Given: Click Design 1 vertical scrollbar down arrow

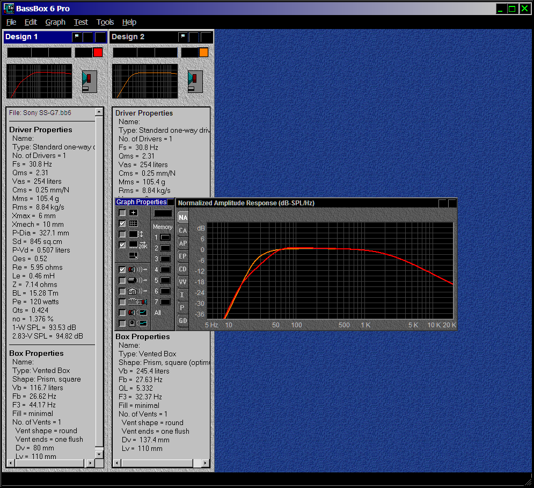Looking at the screenshot, I should [99, 454].
